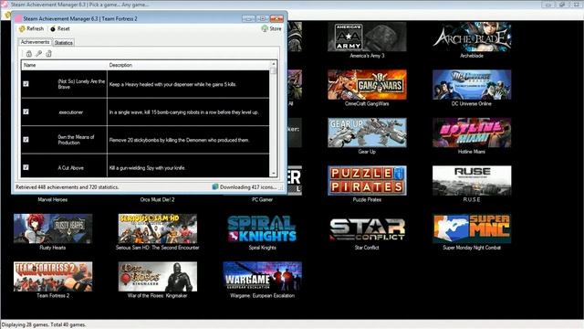Click the lock all achievements icon
584x329 pixels.
(28, 54)
